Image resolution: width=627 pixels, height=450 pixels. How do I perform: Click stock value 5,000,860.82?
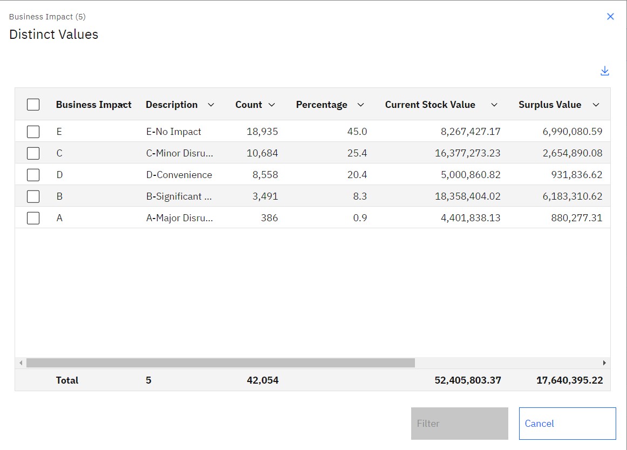click(x=471, y=175)
